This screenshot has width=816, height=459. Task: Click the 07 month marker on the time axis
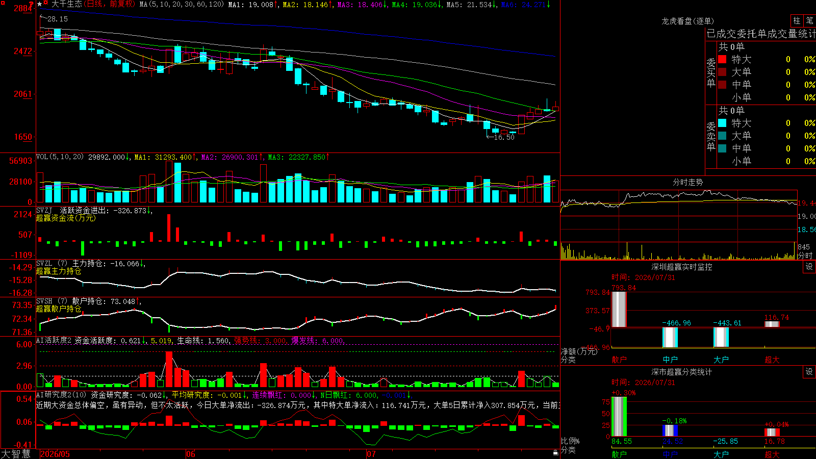(x=371, y=454)
